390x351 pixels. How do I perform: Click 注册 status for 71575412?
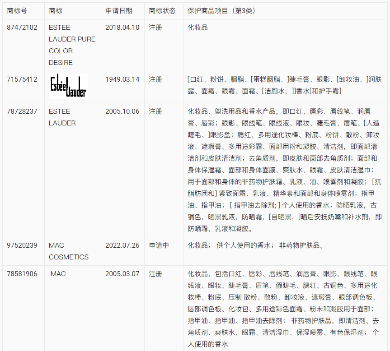point(155,79)
